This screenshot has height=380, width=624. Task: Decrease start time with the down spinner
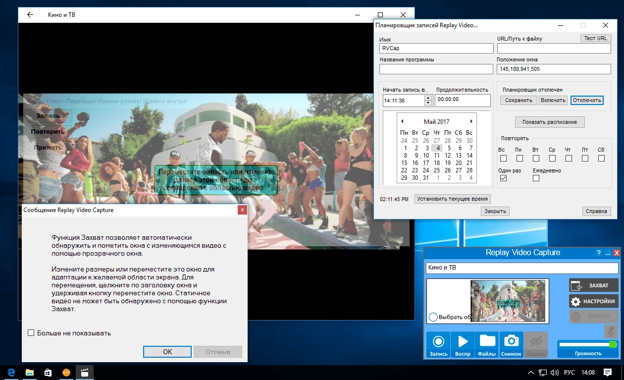[428, 103]
